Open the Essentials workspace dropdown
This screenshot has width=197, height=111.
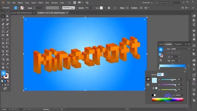tap(147, 3)
